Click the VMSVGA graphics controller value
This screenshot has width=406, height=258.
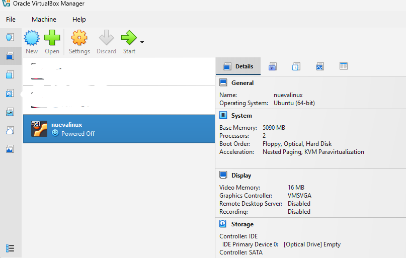299,195
